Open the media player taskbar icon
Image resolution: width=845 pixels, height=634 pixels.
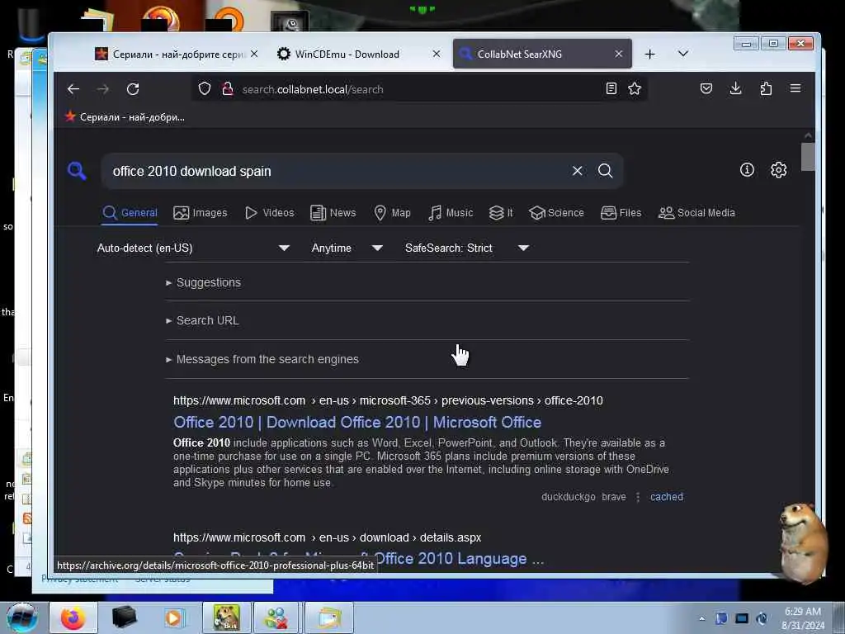click(x=173, y=617)
